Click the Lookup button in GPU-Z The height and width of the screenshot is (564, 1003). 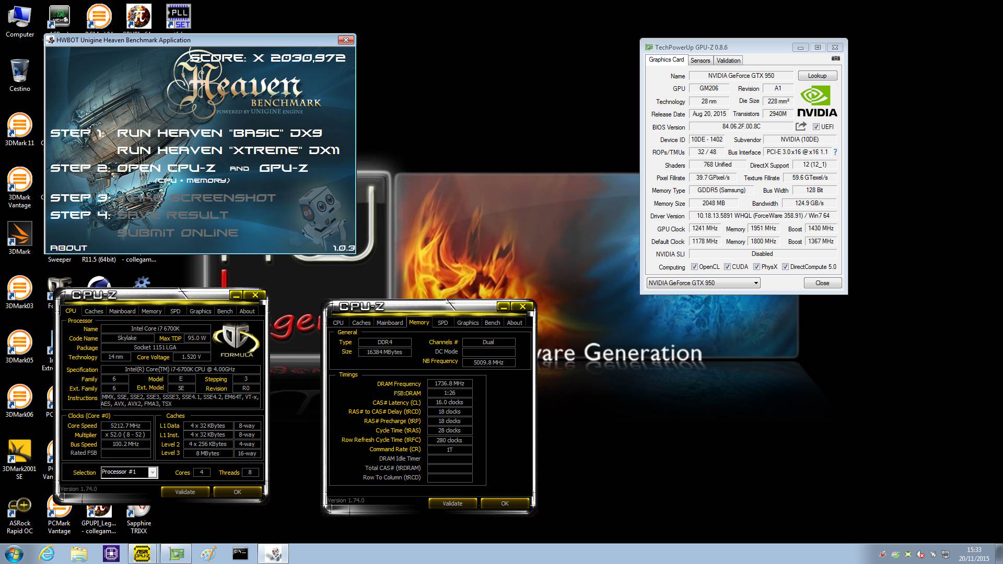(x=818, y=76)
